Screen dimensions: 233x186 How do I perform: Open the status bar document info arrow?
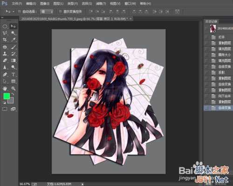[x=82, y=184]
